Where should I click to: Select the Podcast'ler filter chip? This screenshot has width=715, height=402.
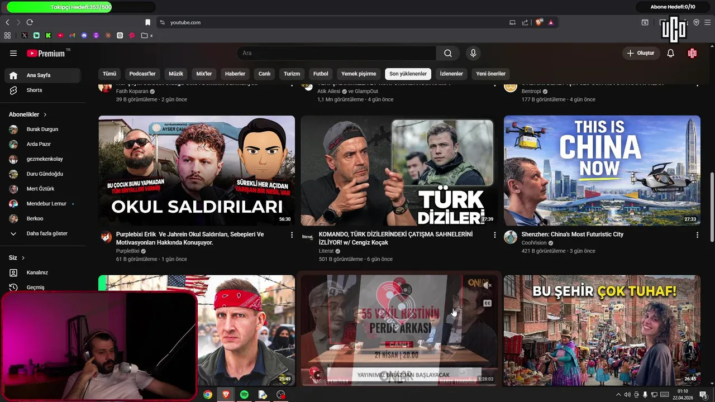(142, 74)
